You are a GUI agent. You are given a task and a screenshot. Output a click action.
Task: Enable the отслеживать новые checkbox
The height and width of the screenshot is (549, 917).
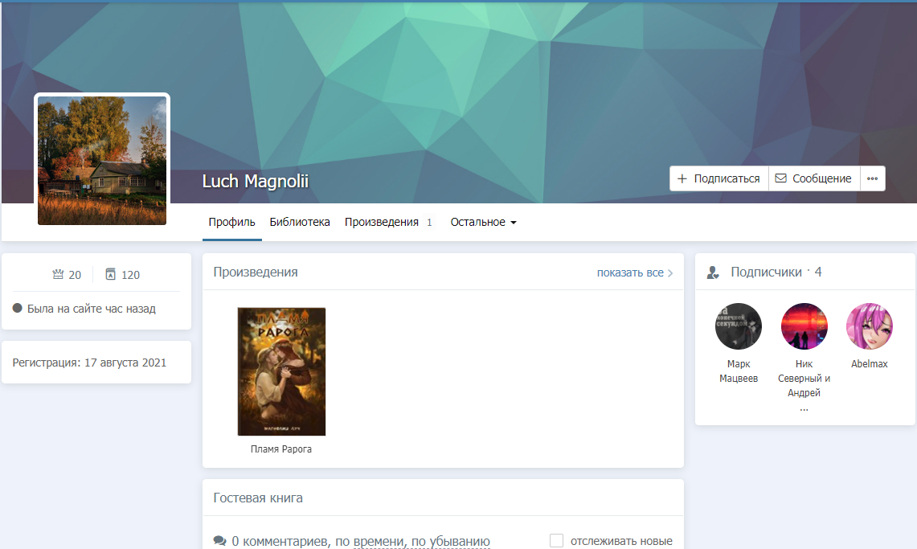coord(556,541)
